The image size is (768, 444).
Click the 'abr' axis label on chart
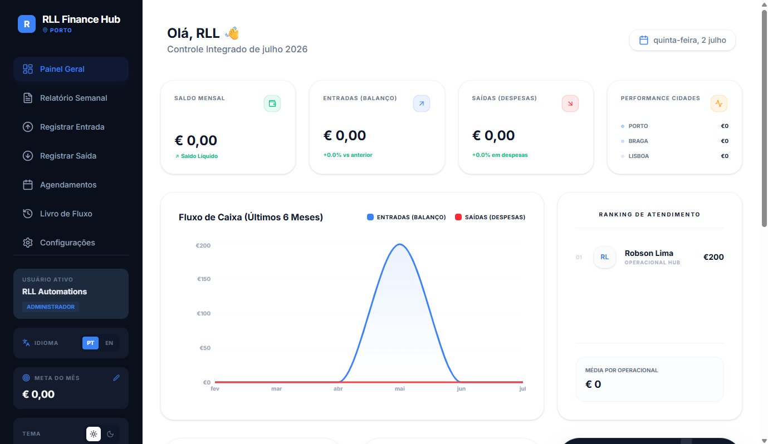pos(338,389)
